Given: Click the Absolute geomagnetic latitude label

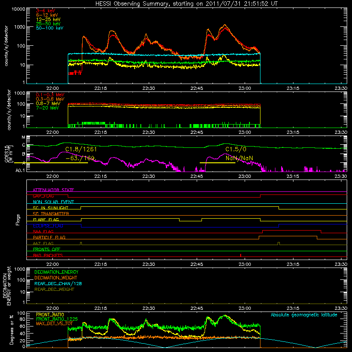Looking at the screenshot, I should [304, 315].
